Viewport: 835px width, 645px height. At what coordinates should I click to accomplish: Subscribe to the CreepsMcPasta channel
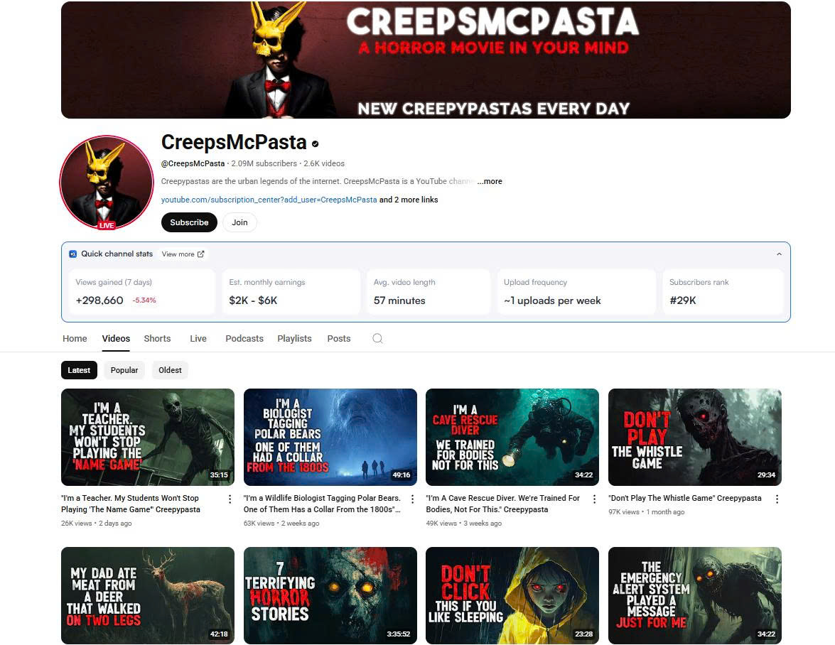(189, 222)
